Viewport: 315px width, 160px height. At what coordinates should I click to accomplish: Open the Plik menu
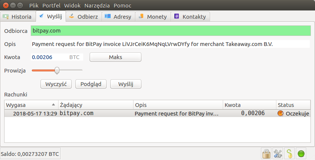click(34, 6)
